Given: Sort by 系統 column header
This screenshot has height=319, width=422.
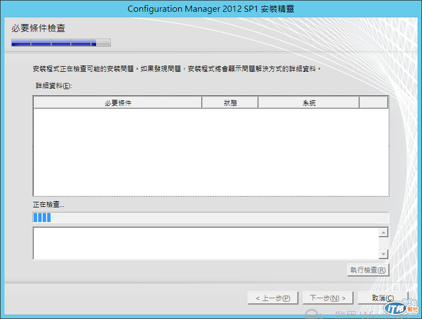Looking at the screenshot, I should (308, 103).
